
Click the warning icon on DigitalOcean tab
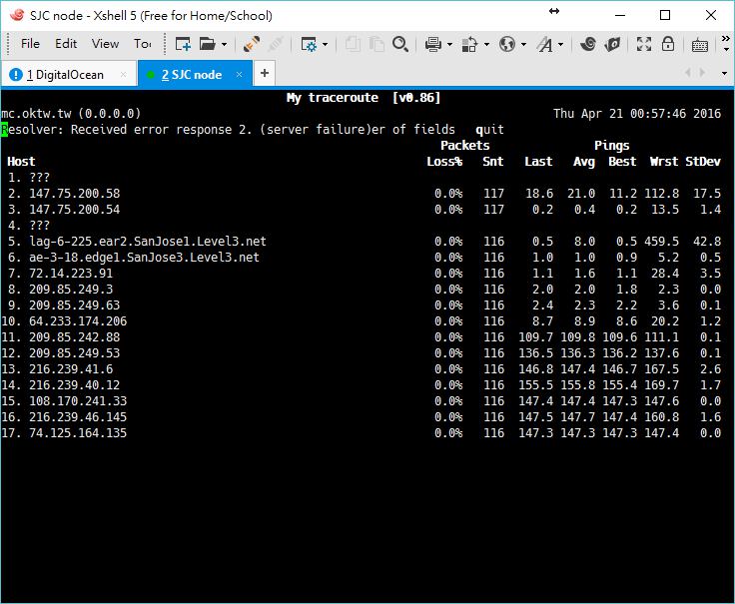(15, 74)
